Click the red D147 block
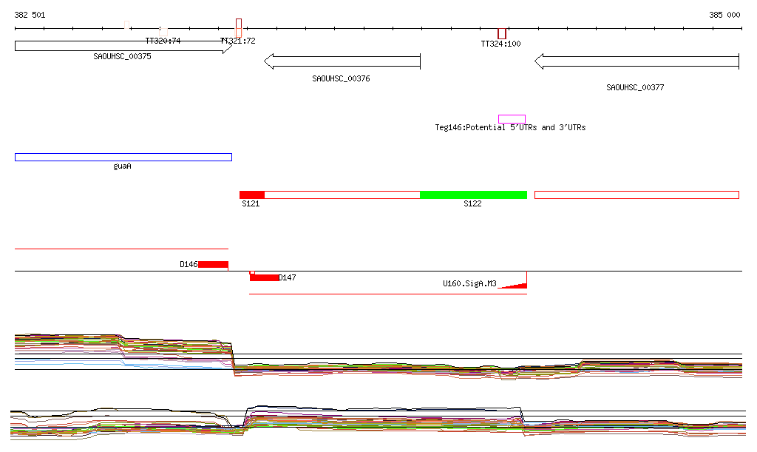757x452 pixels. [264, 277]
